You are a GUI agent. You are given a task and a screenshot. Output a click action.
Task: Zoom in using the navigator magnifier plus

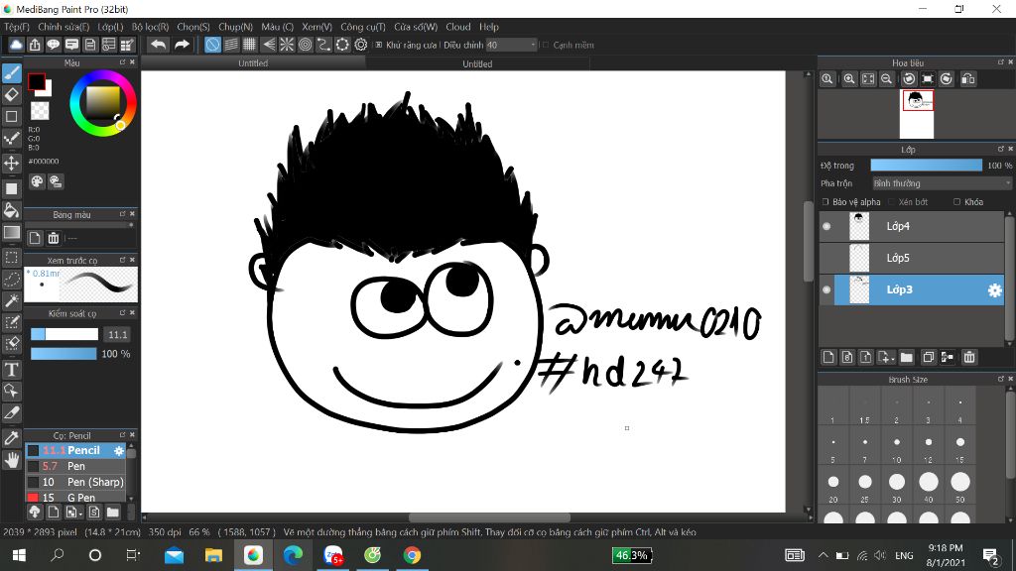click(x=849, y=79)
